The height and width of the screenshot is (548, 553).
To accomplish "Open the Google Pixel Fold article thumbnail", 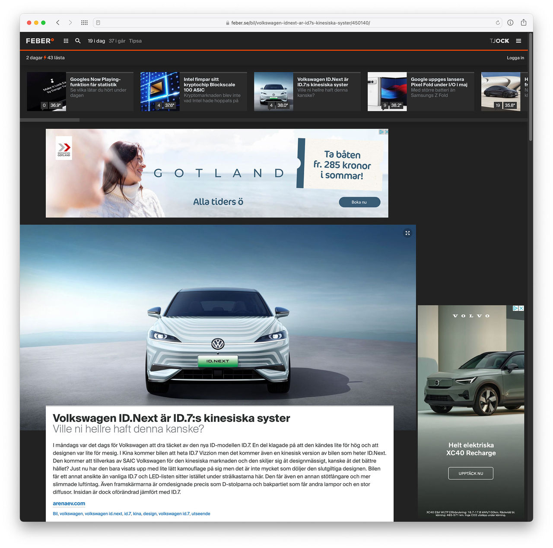I will (387, 91).
